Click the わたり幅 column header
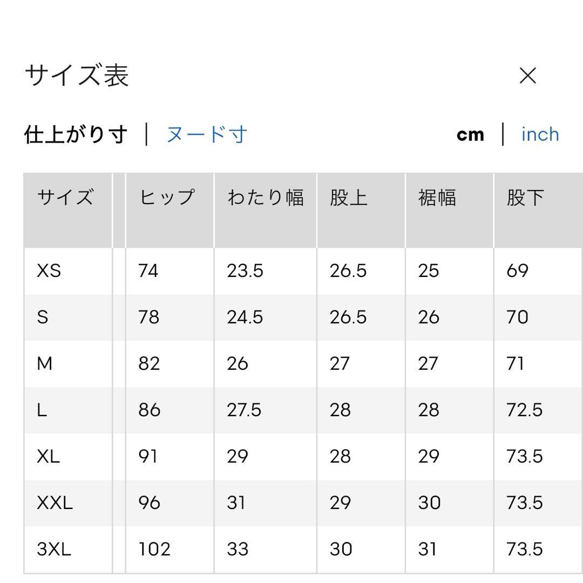 pos(266,197)
